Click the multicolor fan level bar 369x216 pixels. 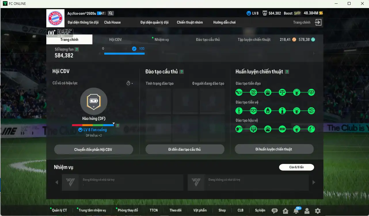point(93,125)
